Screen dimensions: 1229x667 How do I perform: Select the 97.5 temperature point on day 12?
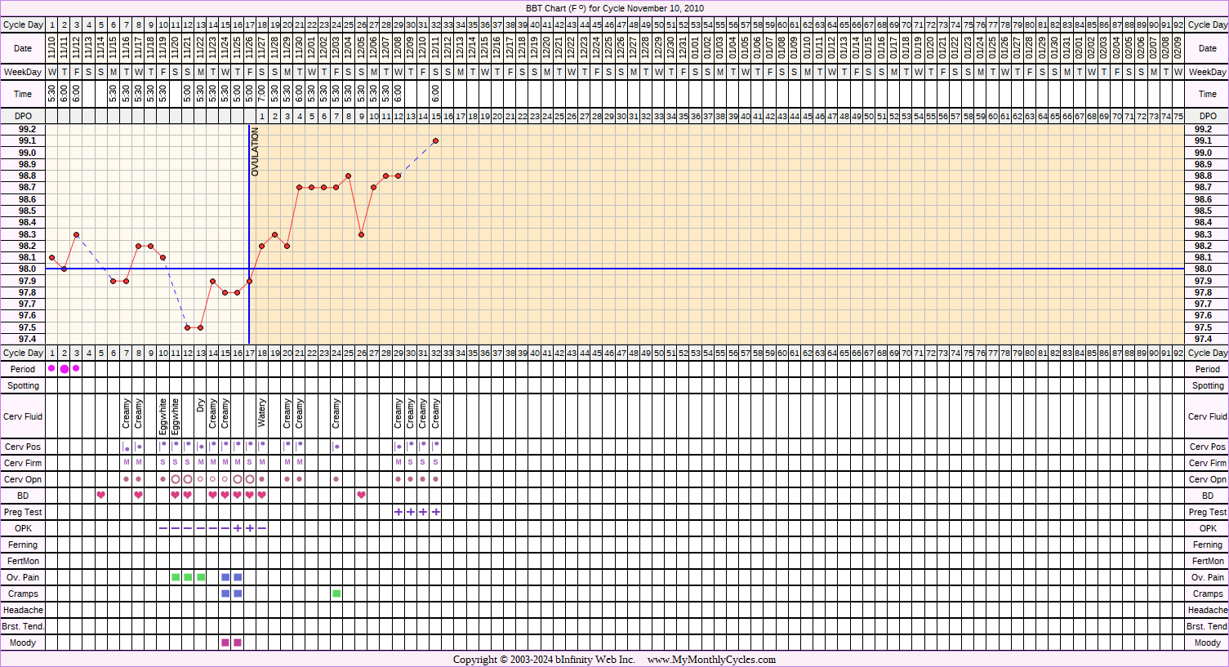click(188, 327)
